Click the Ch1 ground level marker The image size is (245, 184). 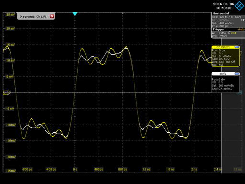7,92
